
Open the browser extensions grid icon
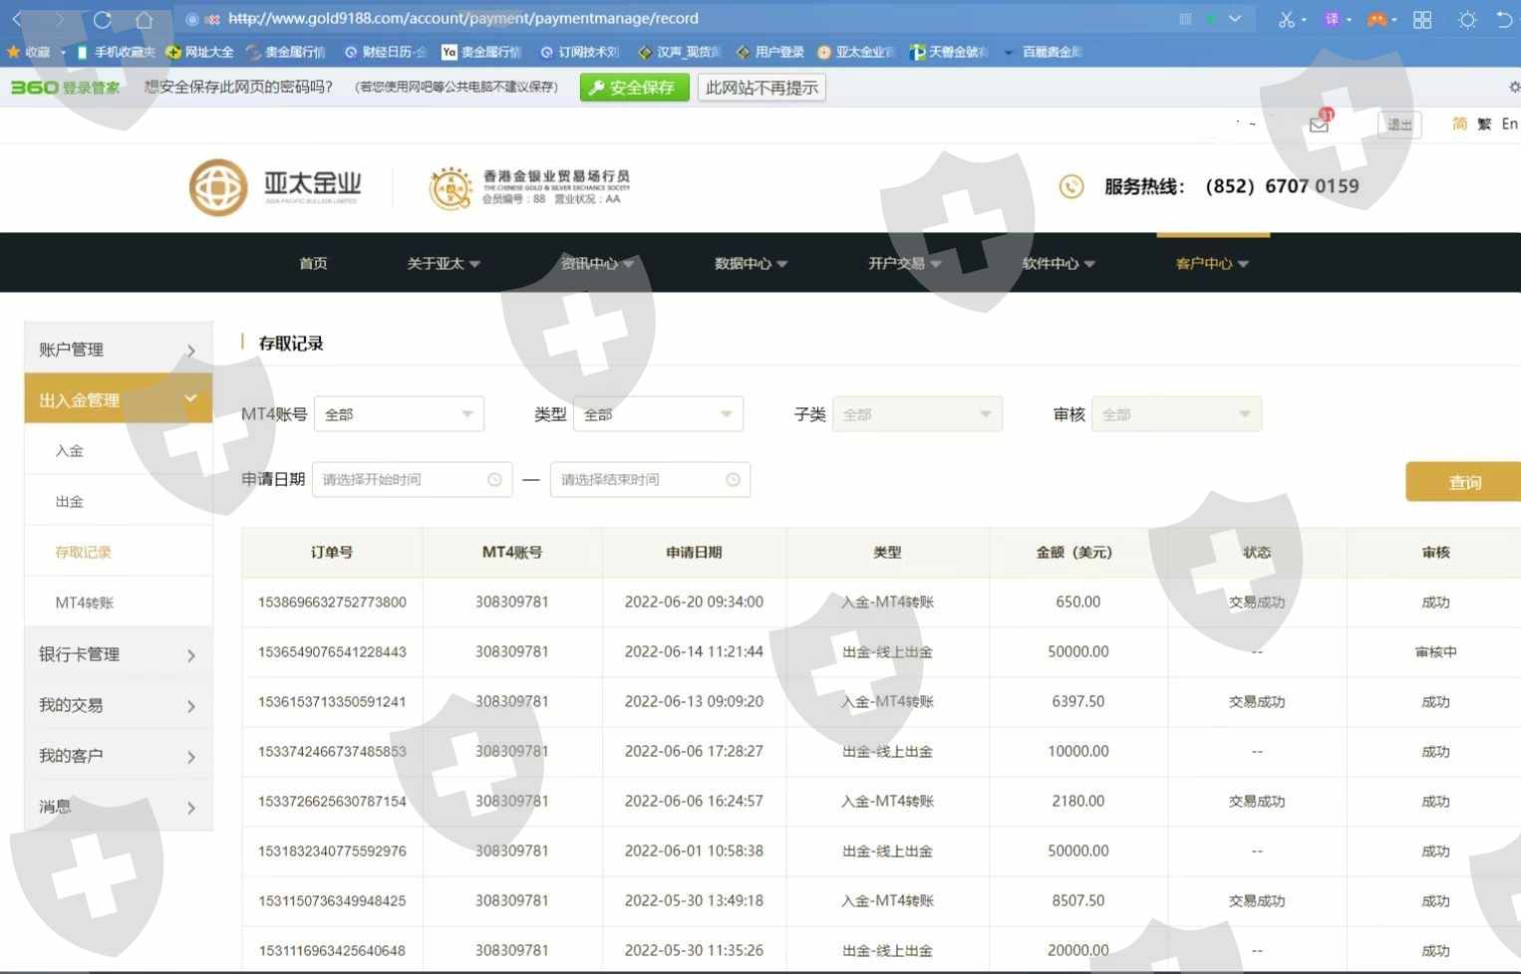(x=1422, y=19)
